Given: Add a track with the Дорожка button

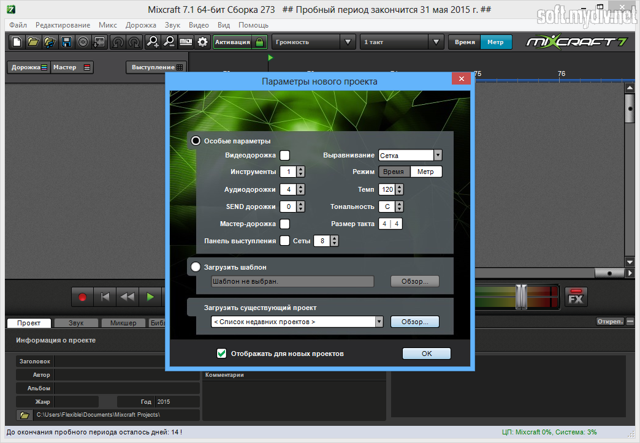Looking at the screenshot, I should [29, 67].
